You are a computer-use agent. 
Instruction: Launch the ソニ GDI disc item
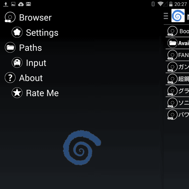pos(178,103)
